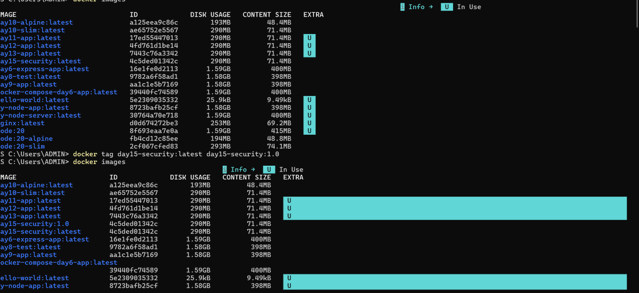The image size is (639, 293).
Task: Select image ID 30764a70e718
Action: (x=153, y=115)
